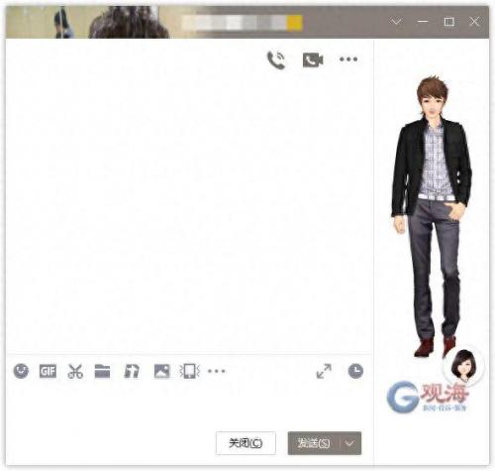Click the 关闭(C) button
The image size is (495, 471).
tap(246, 443)
